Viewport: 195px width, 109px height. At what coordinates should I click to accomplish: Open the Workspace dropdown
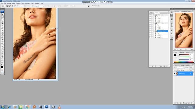click(95, 6)
